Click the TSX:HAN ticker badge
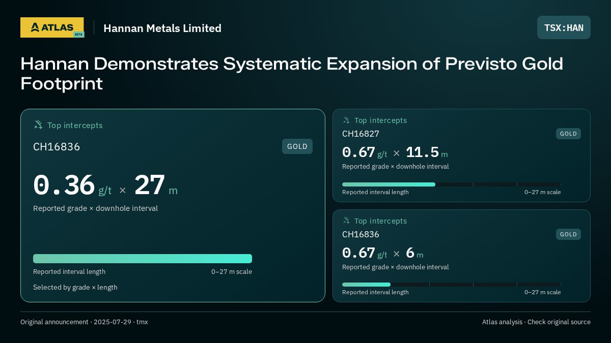Screen dimensions: 611x343 [564, 27]
